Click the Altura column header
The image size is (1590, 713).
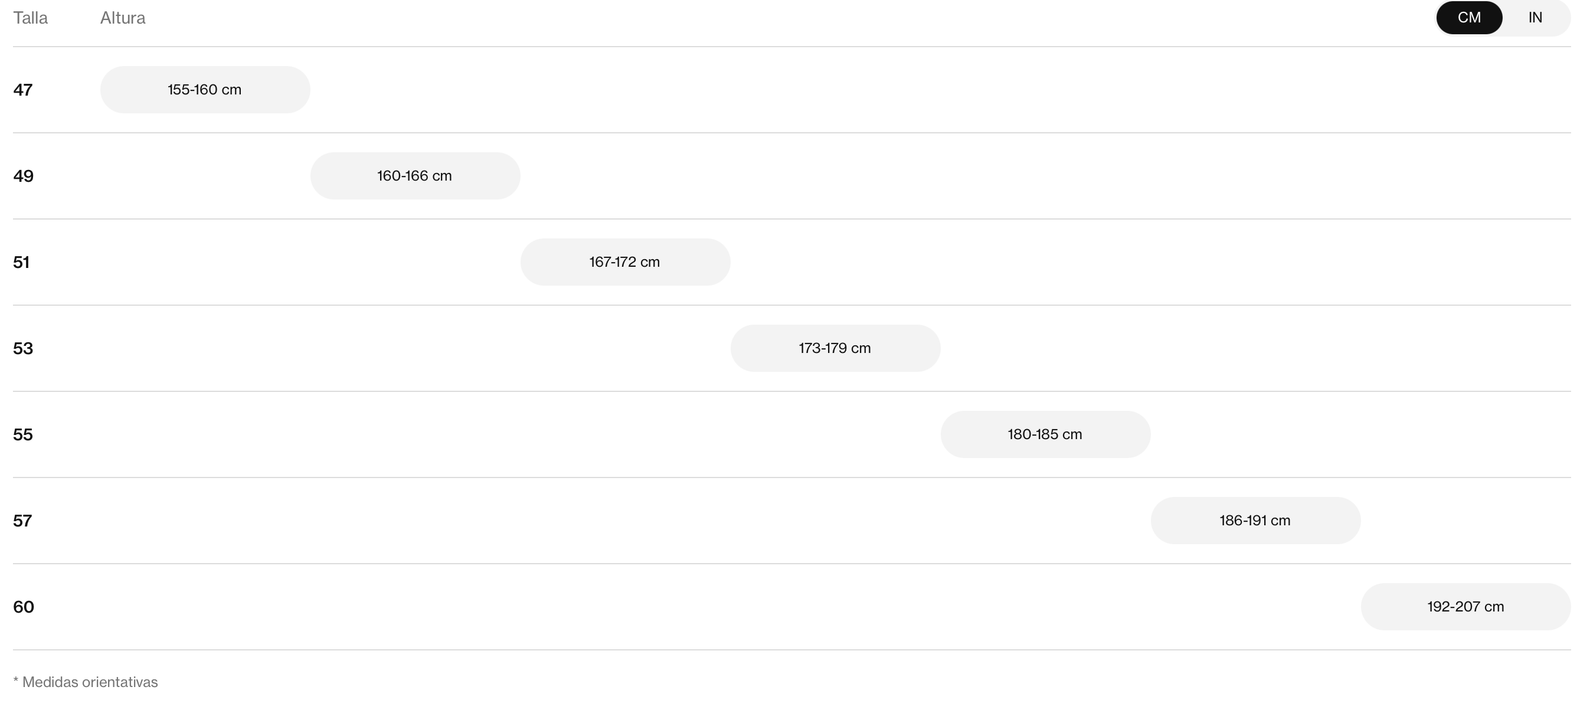(x=123, y=18)
